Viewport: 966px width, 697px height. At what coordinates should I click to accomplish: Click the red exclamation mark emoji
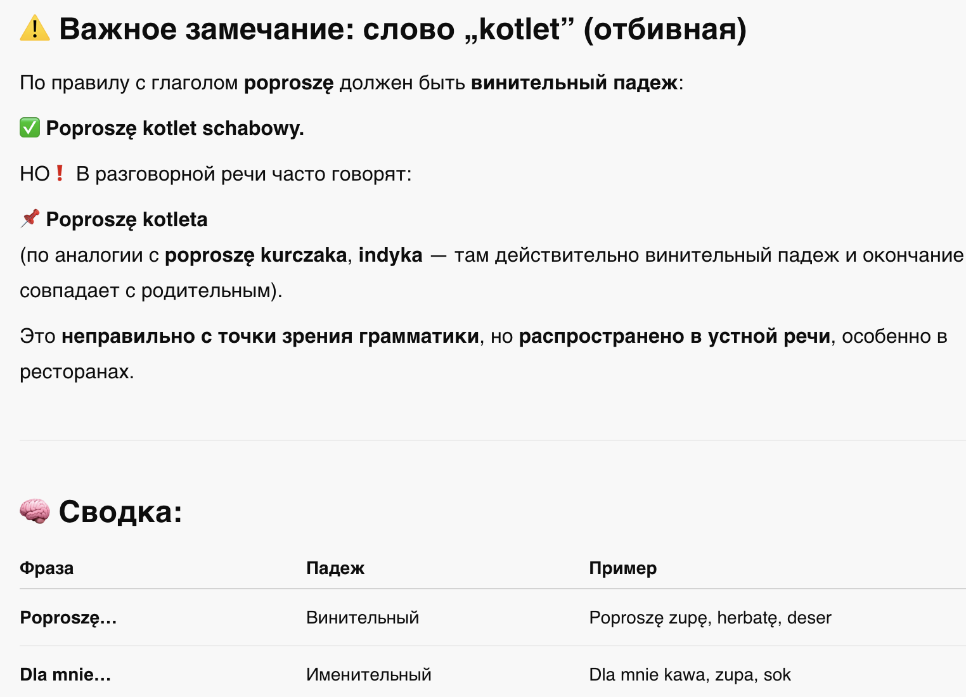[x=60, y=173]
